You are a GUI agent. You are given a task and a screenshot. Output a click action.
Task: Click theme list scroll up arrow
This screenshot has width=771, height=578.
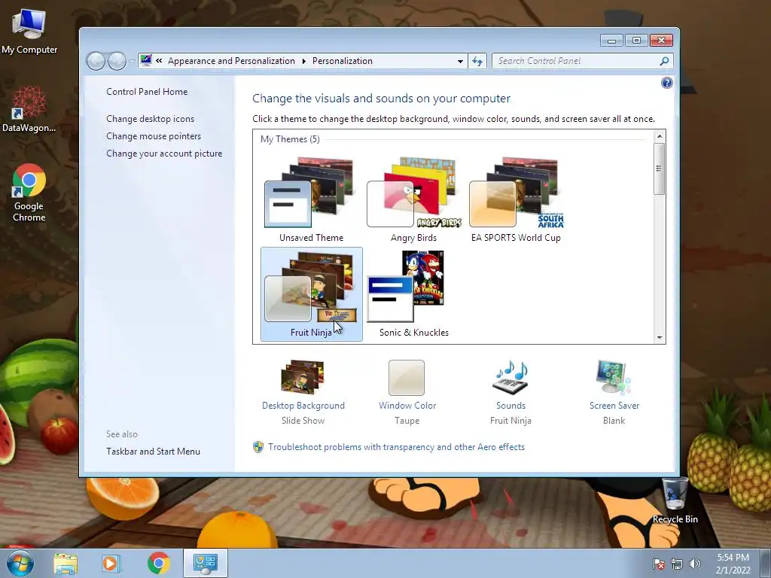(x=660, y=136)
